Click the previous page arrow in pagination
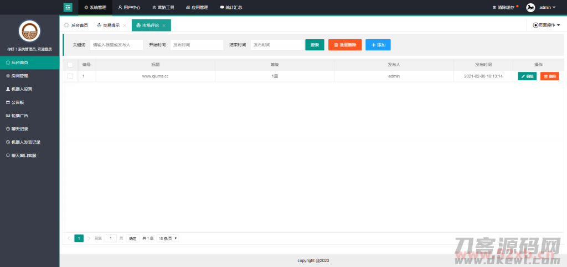 click(x=69, y=238)
